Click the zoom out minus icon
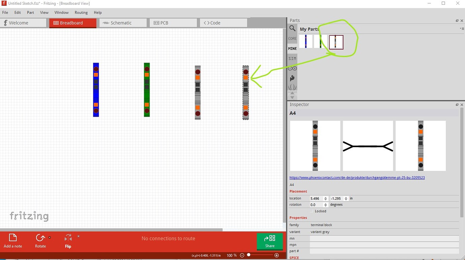This screenshot has width=465, height=260. tap(242, 255)
